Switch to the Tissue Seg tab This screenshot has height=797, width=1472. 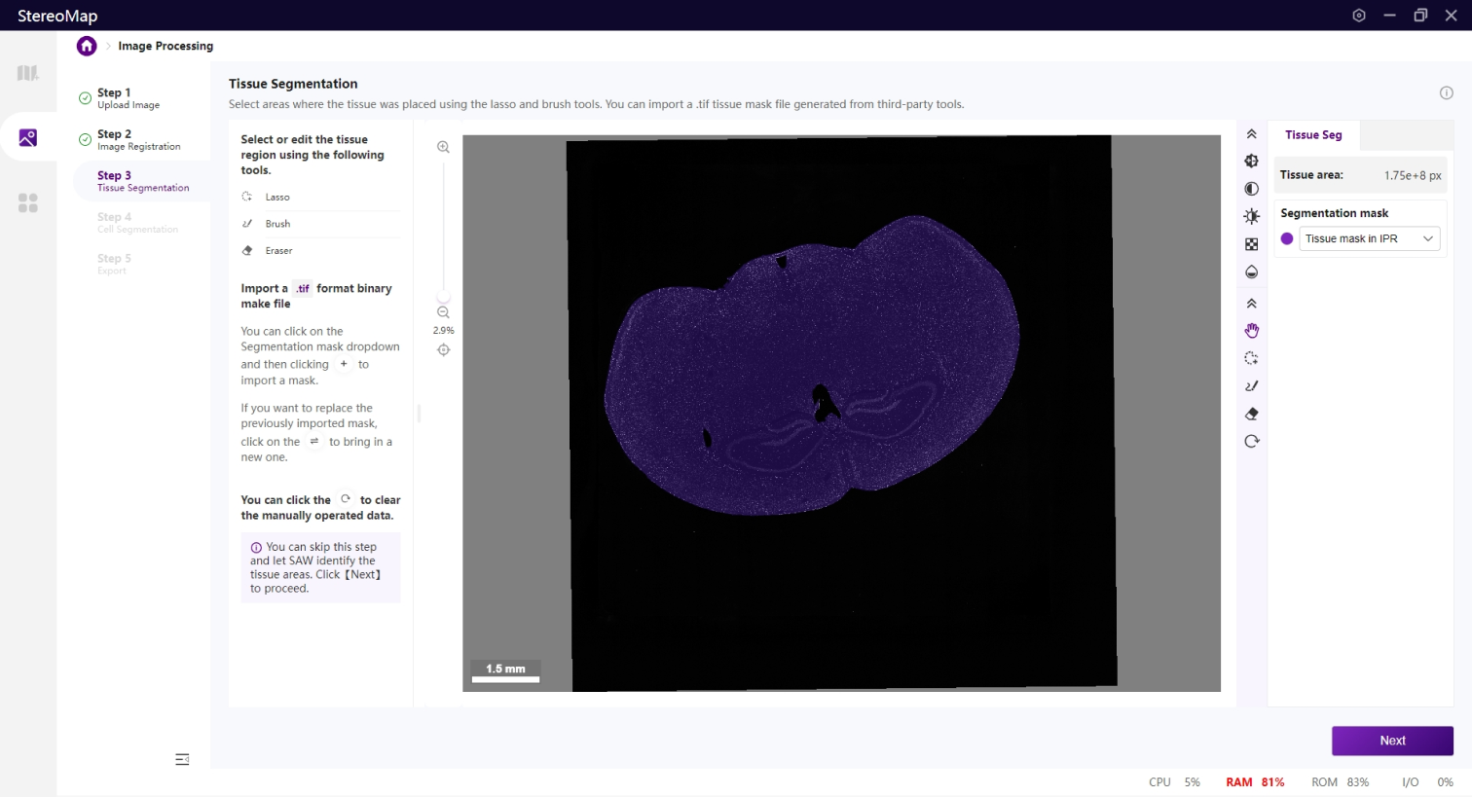pyautogui.click(x=1313, y=135)
